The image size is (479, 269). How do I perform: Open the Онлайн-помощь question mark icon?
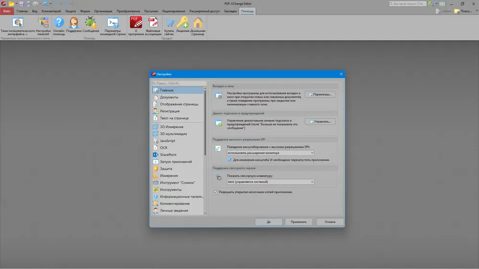[58, 23]
